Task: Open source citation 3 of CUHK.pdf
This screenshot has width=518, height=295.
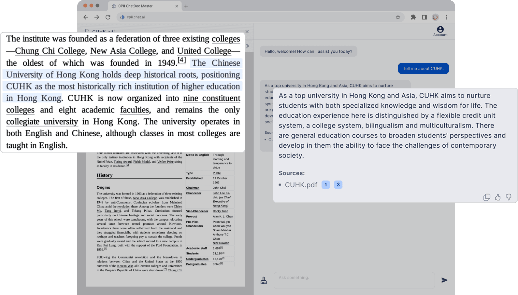Action: coord(338,185)
